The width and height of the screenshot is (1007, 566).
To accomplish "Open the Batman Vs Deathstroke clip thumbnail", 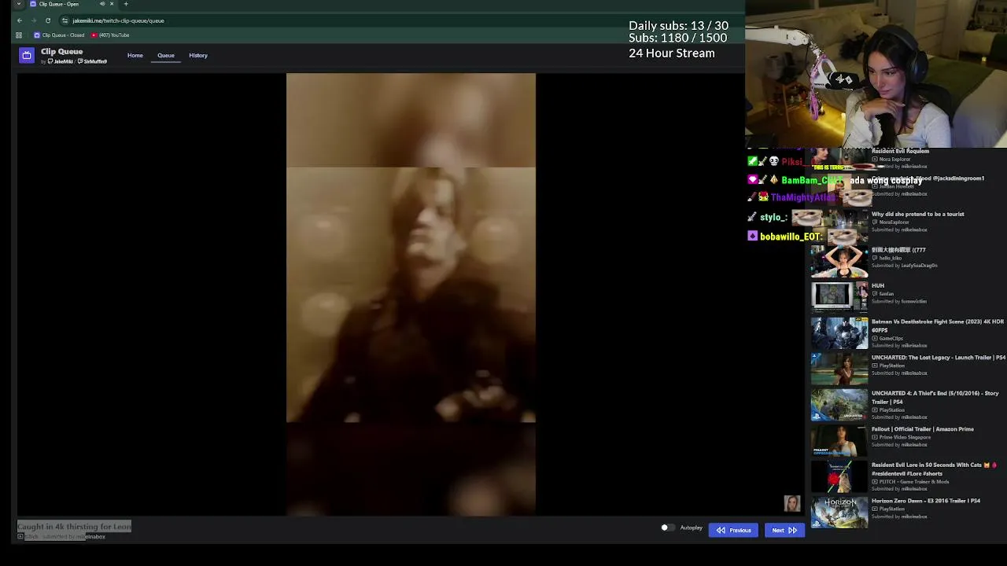I will 839,333.
